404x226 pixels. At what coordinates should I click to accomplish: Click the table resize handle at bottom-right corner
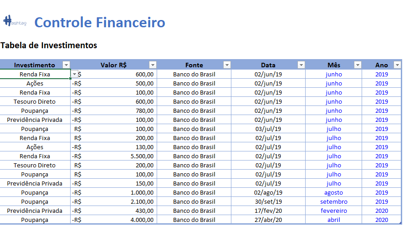400,223
